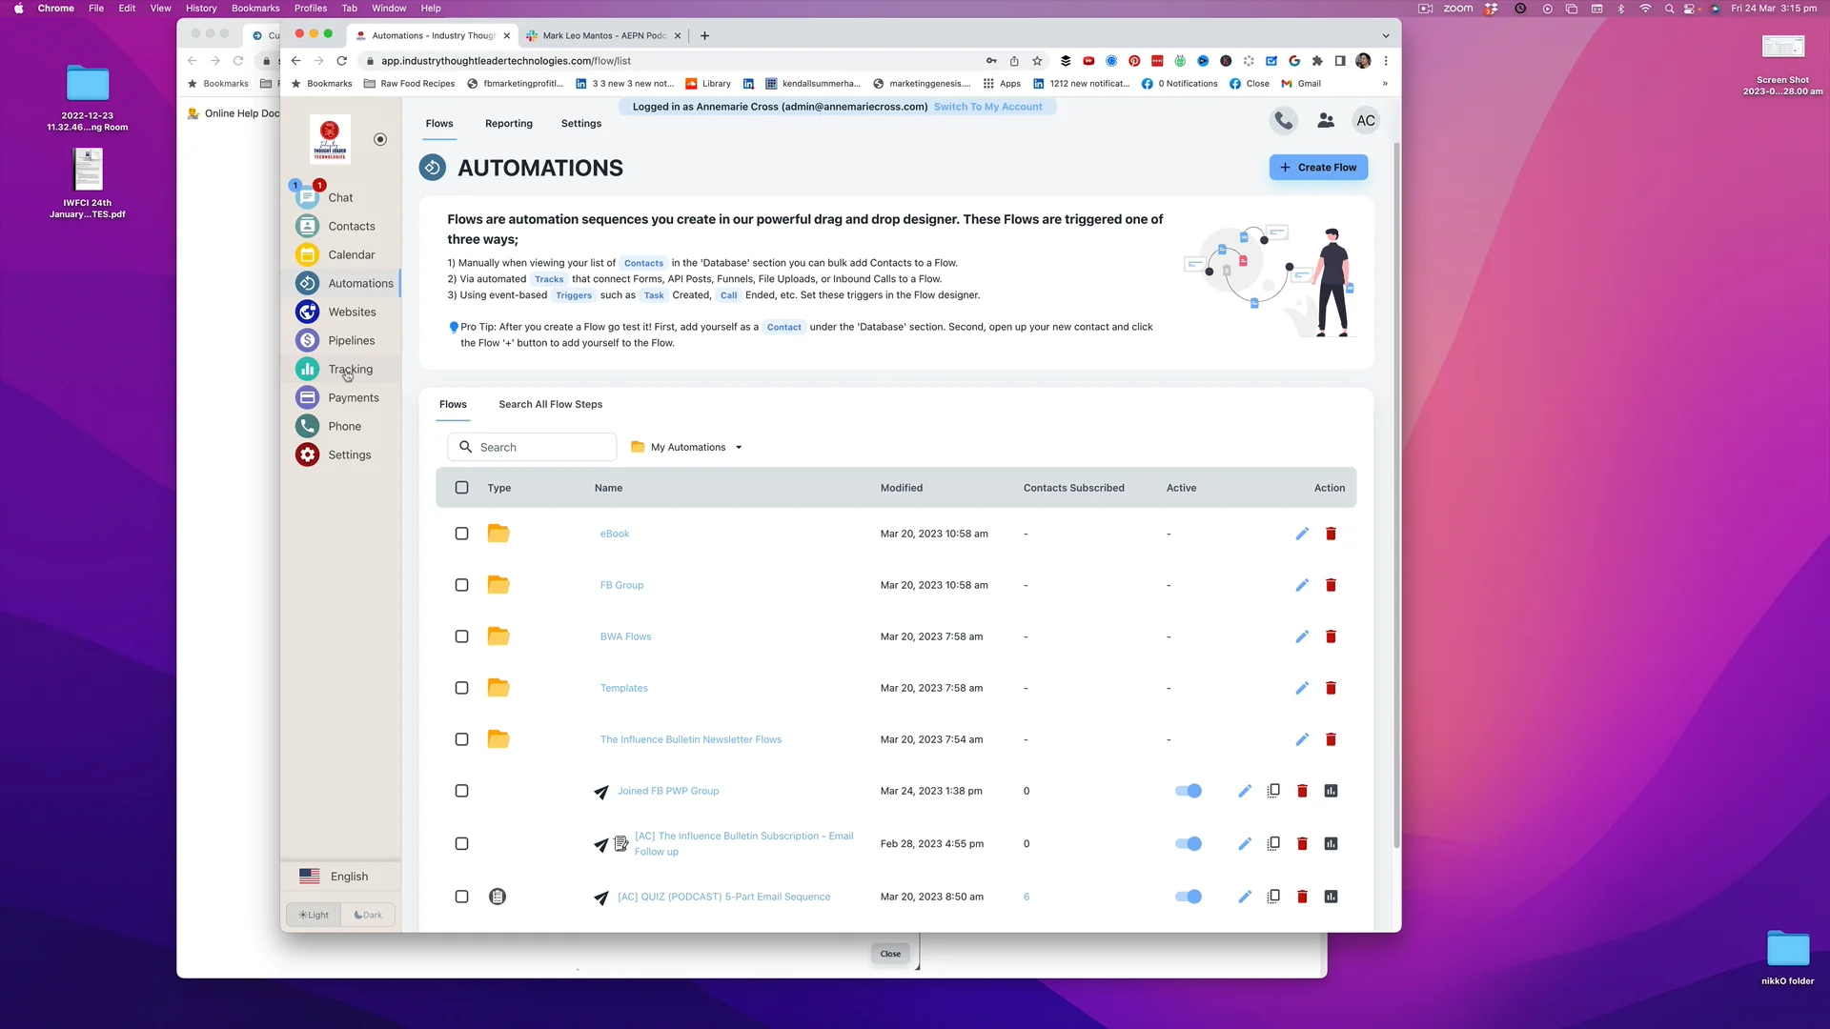Viewport: 1830px width, 1029px height.
Task: Check the eBook row checkbox
Action: point(461,534)
